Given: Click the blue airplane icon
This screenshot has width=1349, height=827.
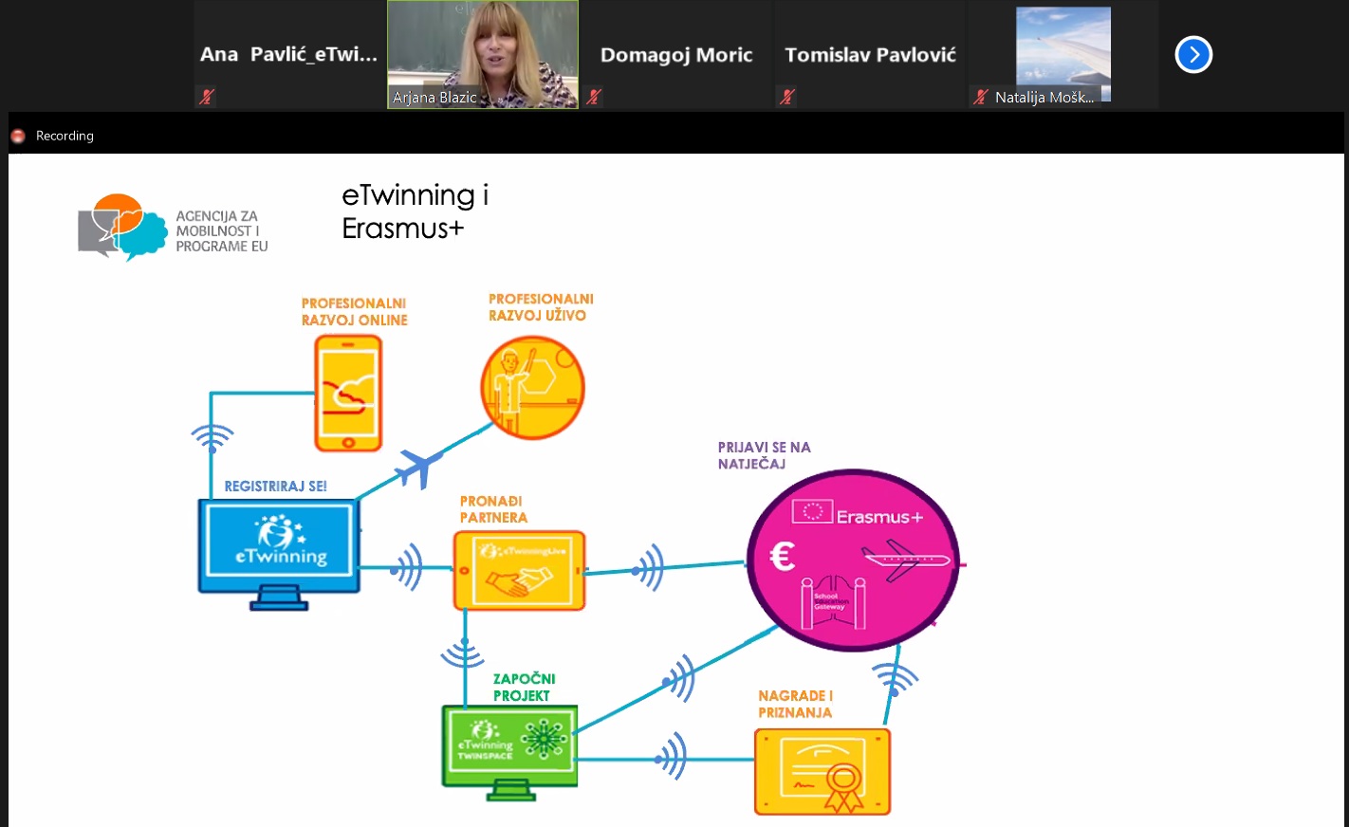Looking at the screenshot, I should (418, 467).
